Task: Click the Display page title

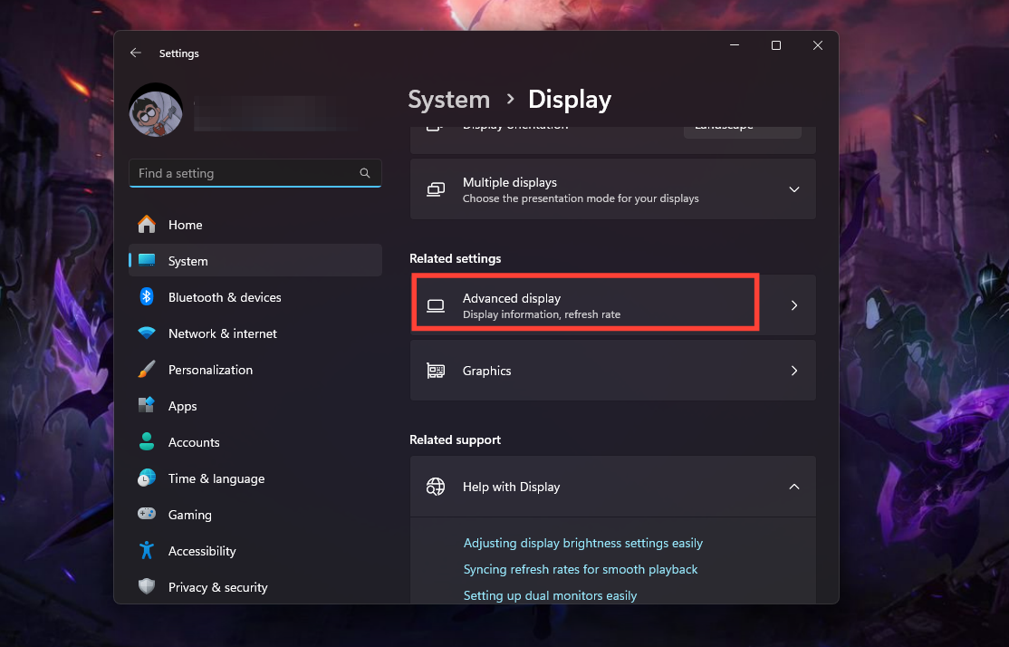Action: [570, 100]
